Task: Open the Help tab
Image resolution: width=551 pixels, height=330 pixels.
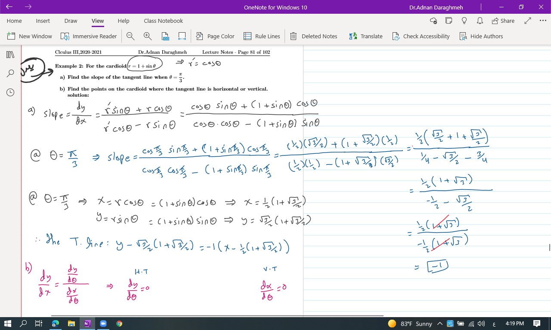Action: coord(124,21)
